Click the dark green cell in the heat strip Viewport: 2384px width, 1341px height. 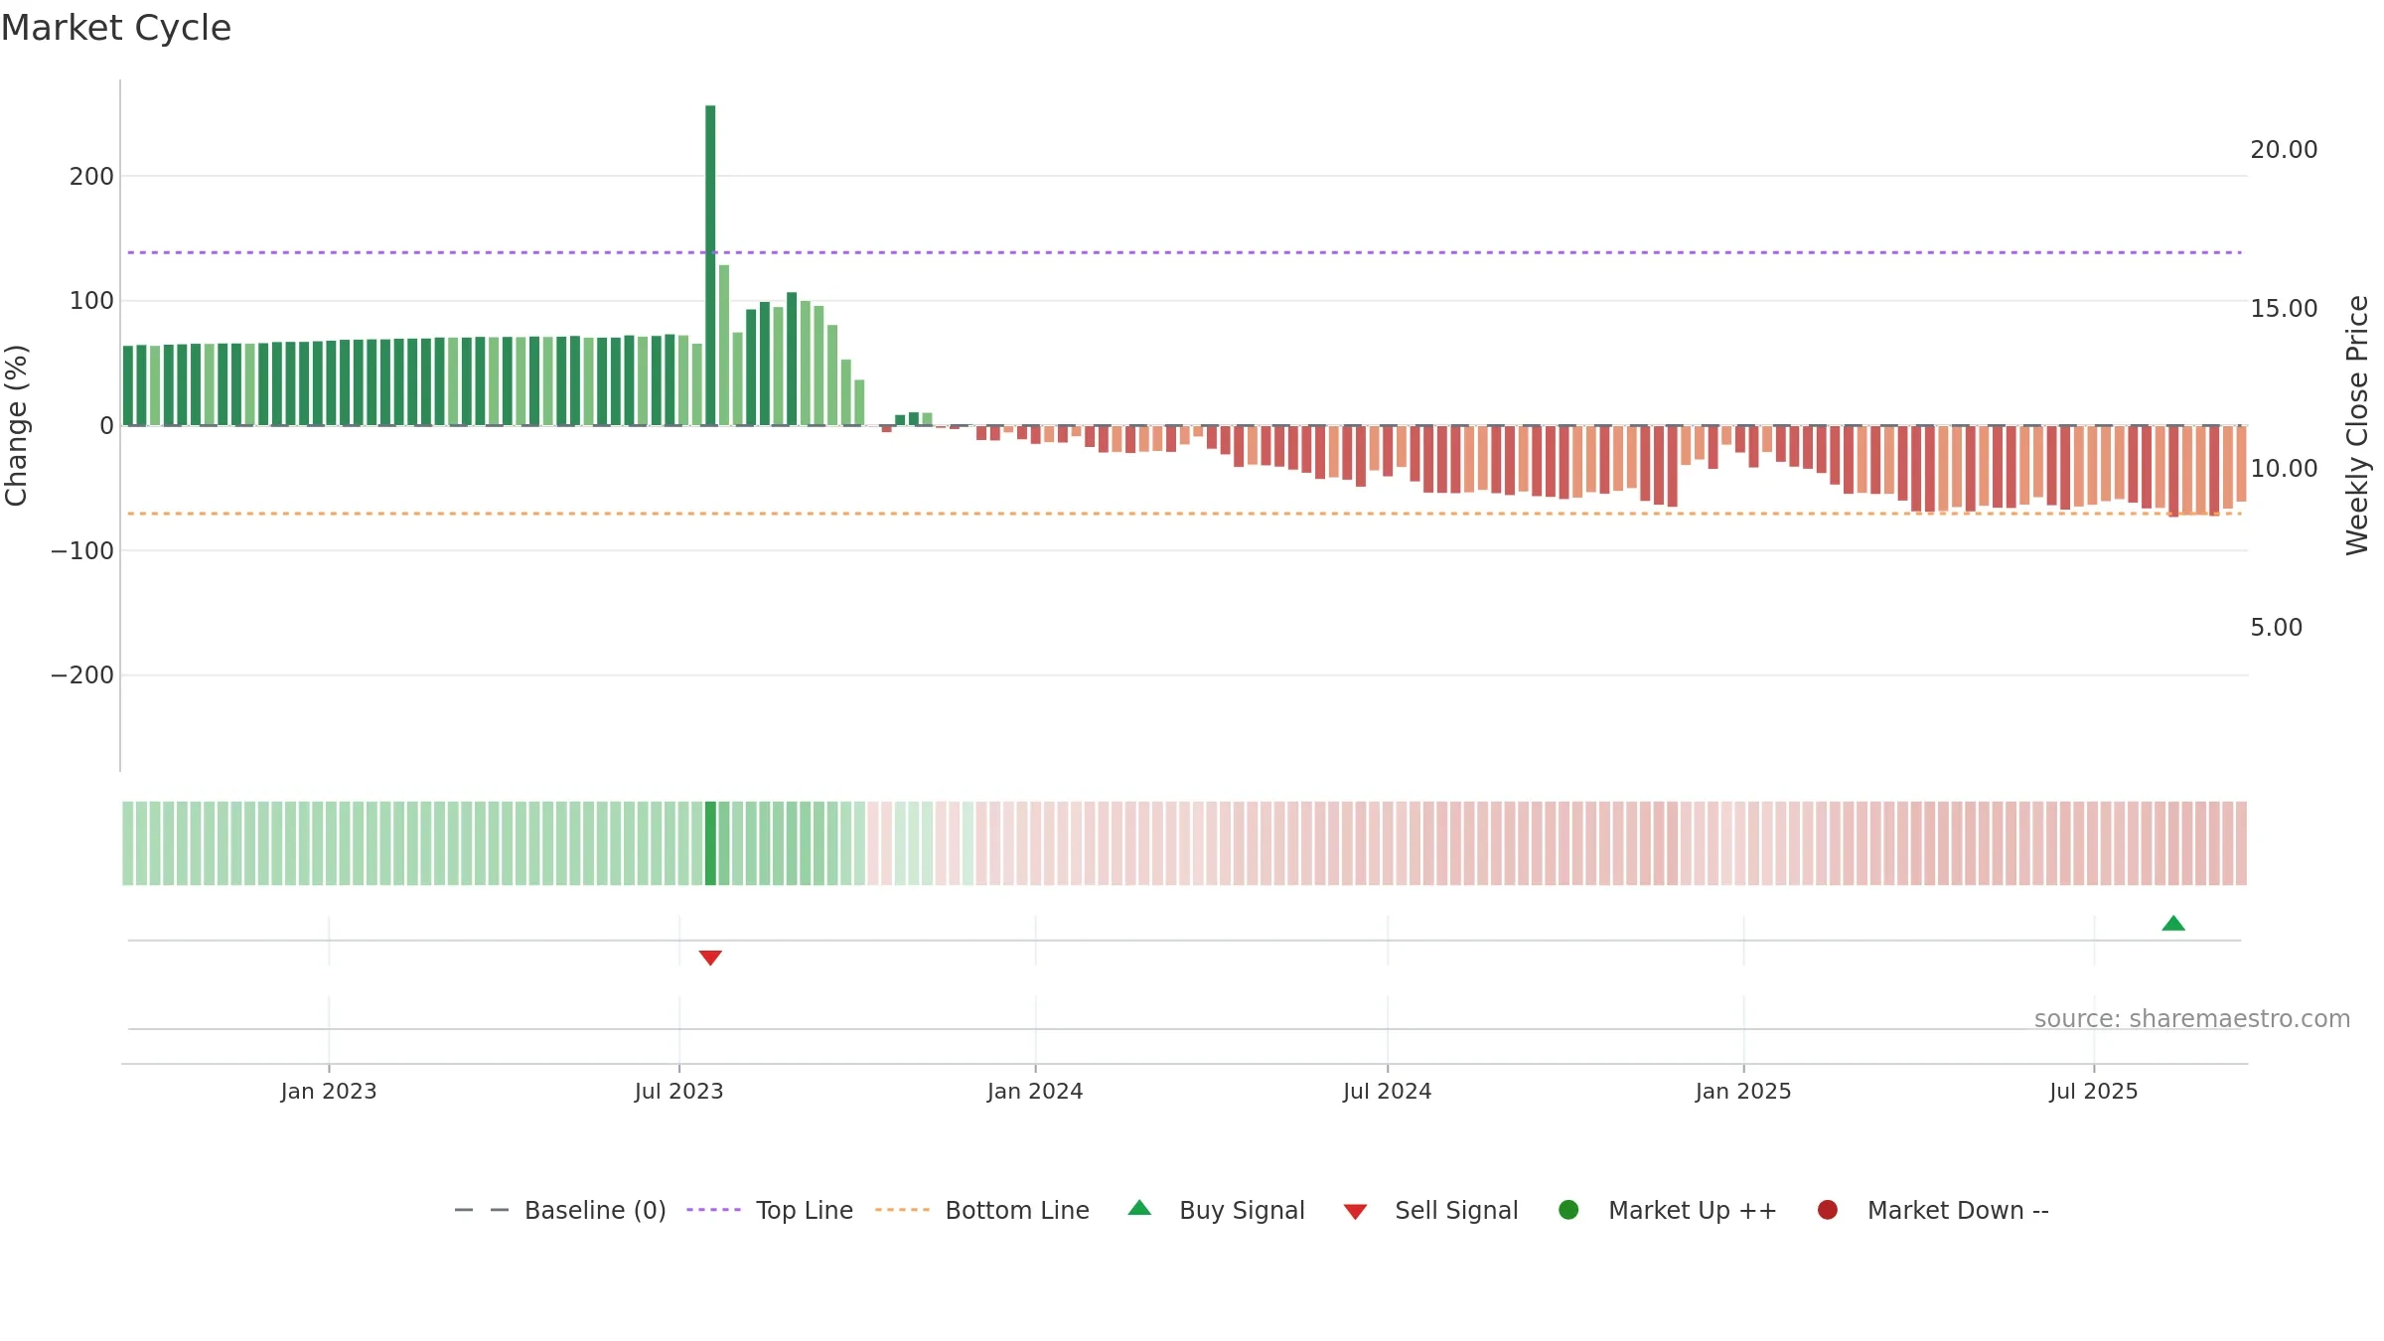coord(710,843)
